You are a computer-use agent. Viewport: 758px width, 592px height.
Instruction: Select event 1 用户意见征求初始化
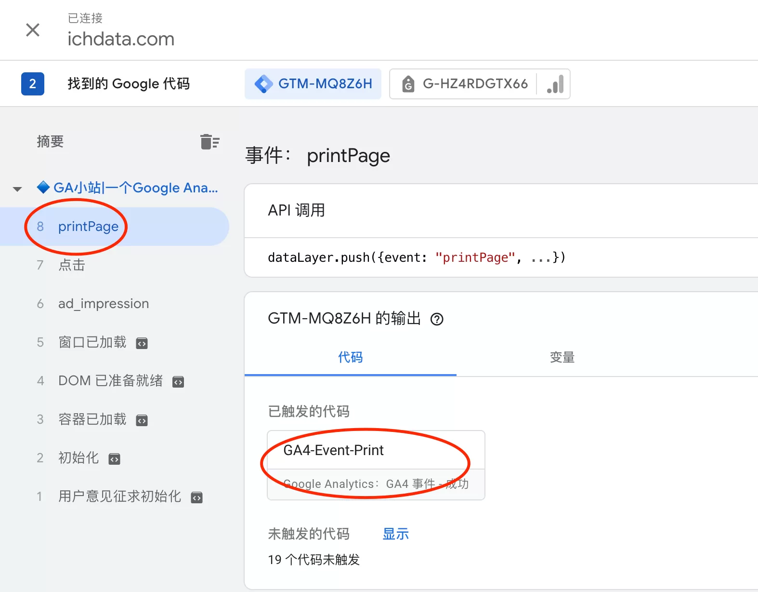pos(115,497)
